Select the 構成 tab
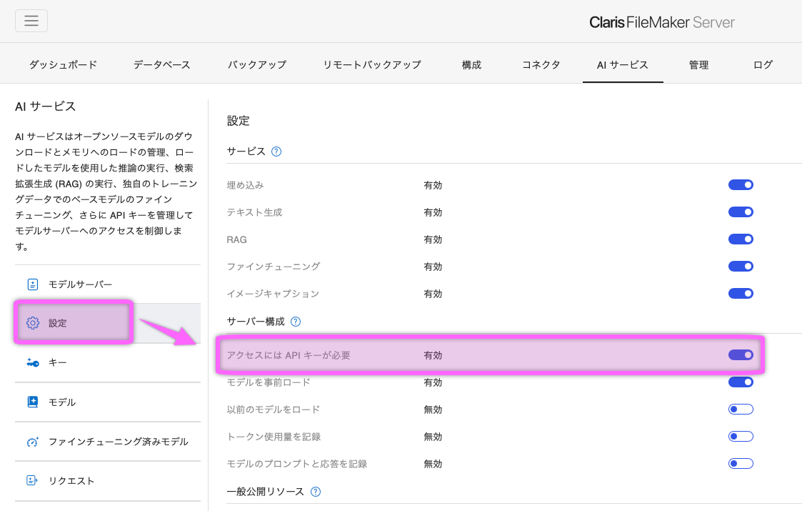Screen dimensions: 802x511 471,65
